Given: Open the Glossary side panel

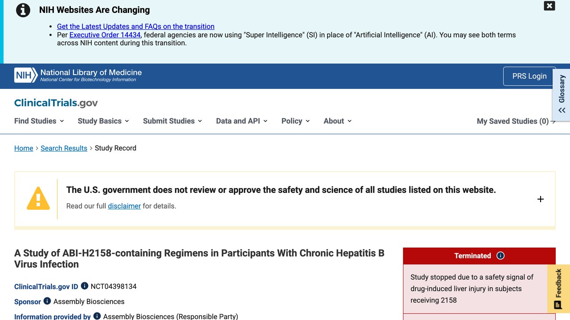Looking at the screenshot, I should point(562,95).
